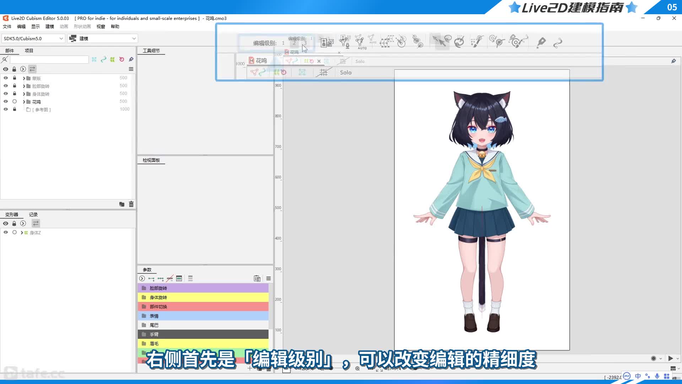
Task: Expand the 脸部旋转 folder
Action: pyautogui.click(x=24, y=86)
